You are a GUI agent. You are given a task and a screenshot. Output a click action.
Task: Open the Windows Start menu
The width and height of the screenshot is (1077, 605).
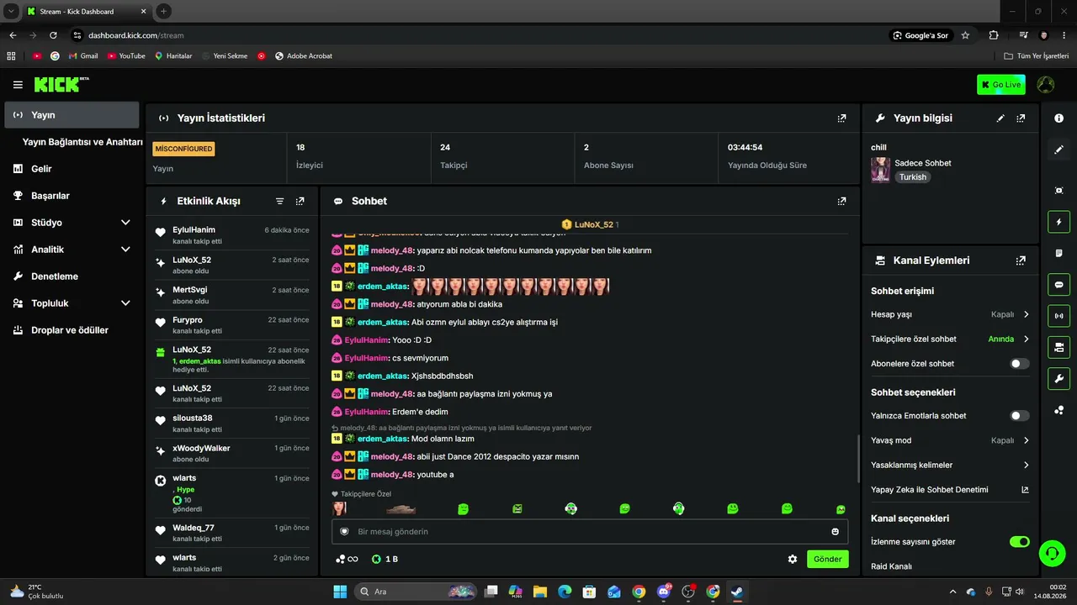point(340,592)
